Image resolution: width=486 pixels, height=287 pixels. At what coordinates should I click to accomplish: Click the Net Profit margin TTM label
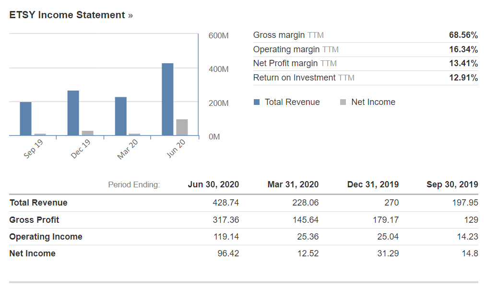pos(295,63)
